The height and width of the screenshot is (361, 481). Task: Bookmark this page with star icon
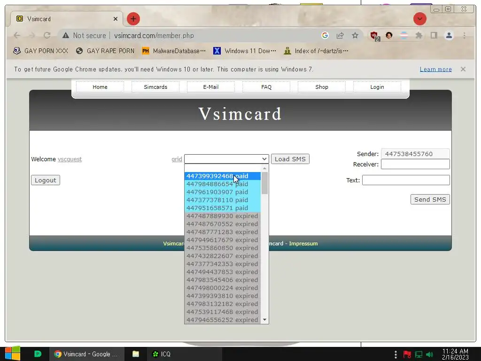pos(355,36)
